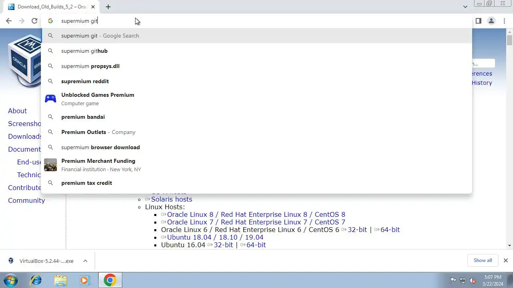Download Ubuntu 16.04 32-bit build
Screen dimensions: 513x288
click(x=223, y=245)
